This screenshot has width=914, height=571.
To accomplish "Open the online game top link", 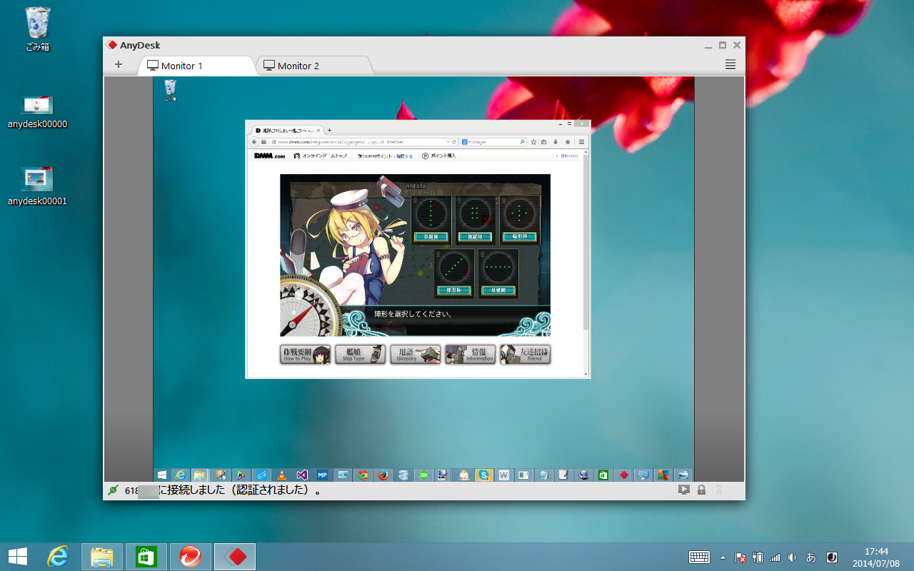I will pyautogui.click(x=321, y=156).
